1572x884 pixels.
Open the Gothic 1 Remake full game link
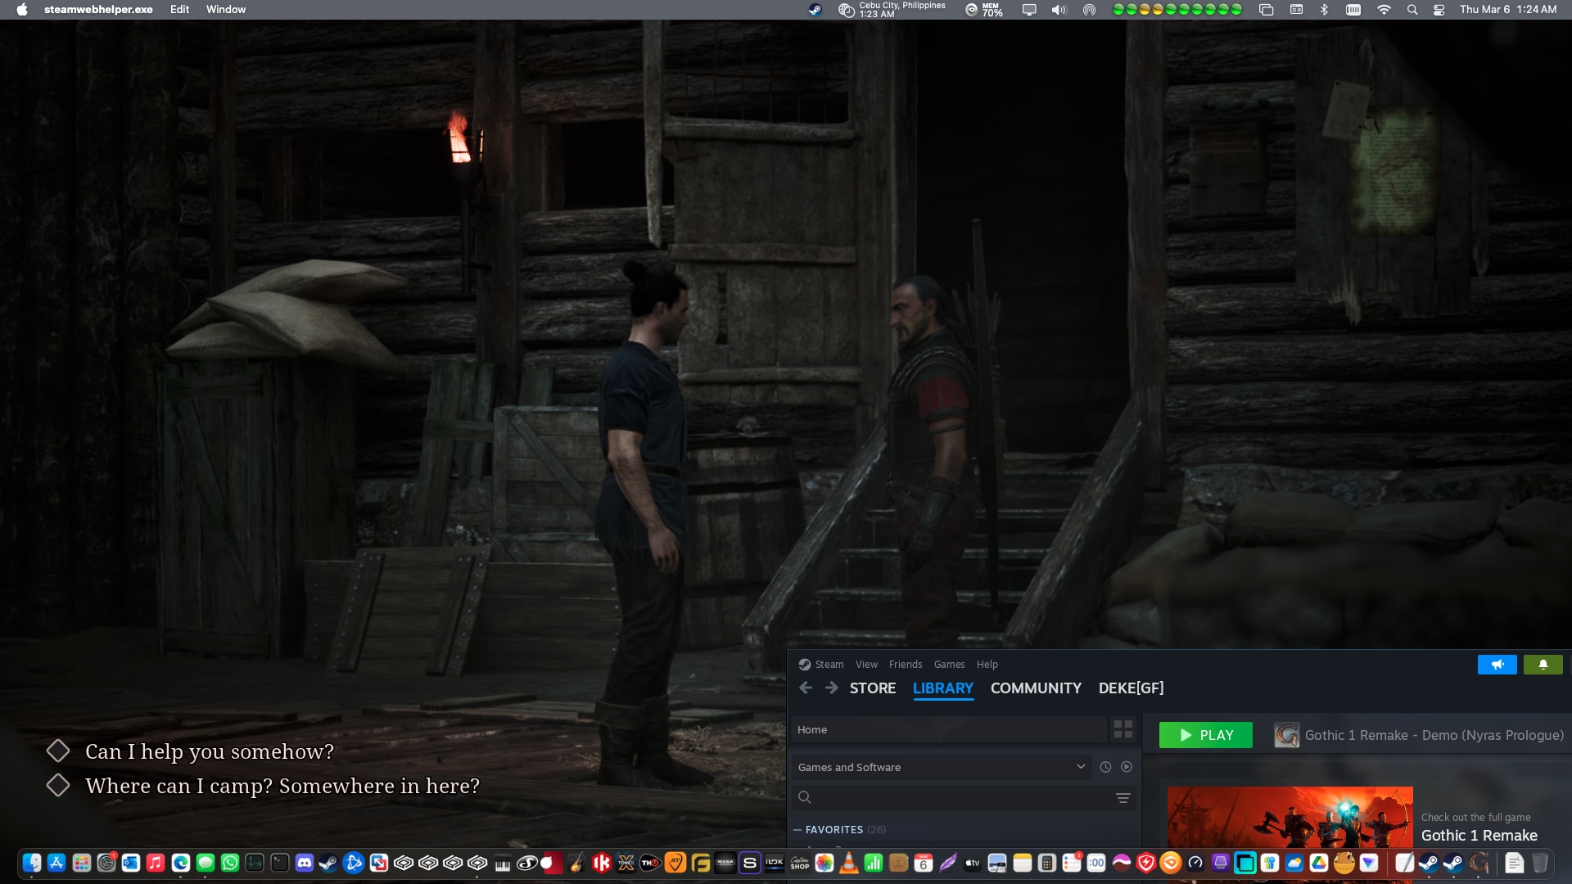click(x=1479, y=835)
